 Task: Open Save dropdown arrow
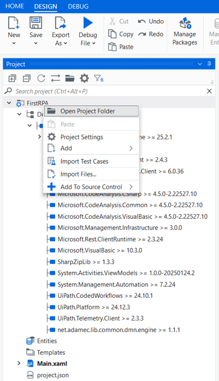click(x=35, y=43)
